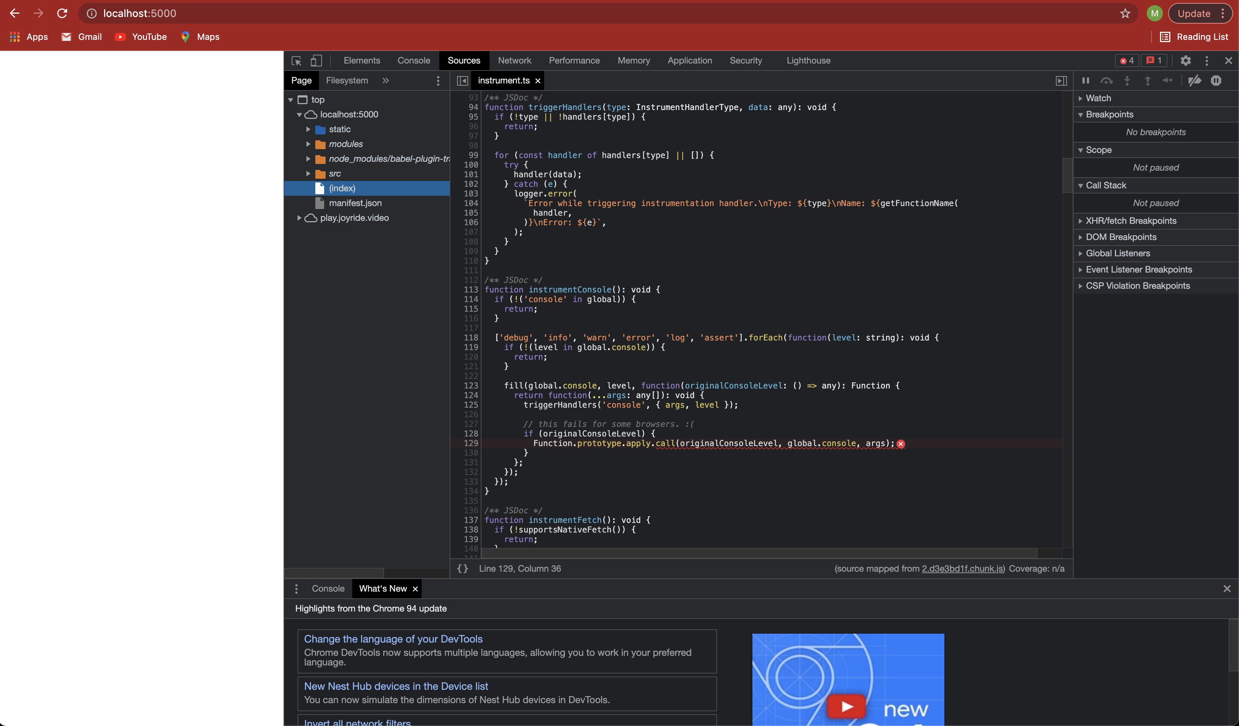
Task: Open the Chrome profile avatar M
Action: click(1154, 13)
